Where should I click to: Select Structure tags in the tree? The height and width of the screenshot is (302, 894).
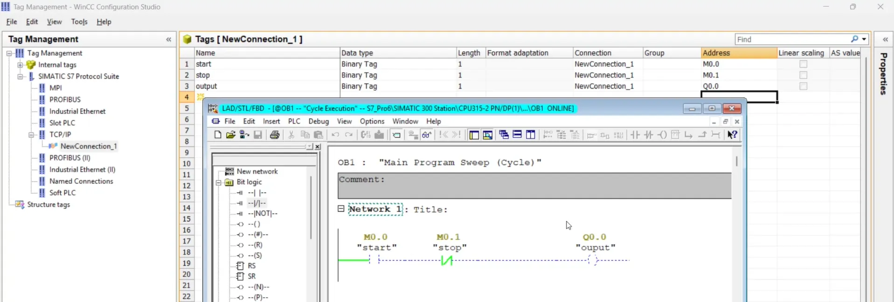coord(49,205)
